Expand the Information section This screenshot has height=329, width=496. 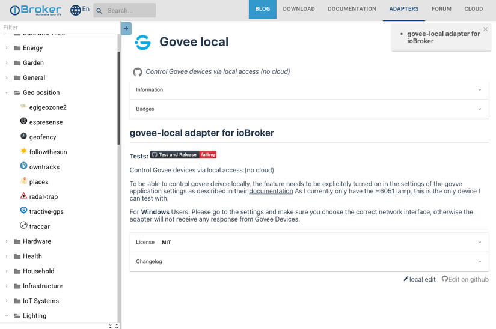click(309, 89)
